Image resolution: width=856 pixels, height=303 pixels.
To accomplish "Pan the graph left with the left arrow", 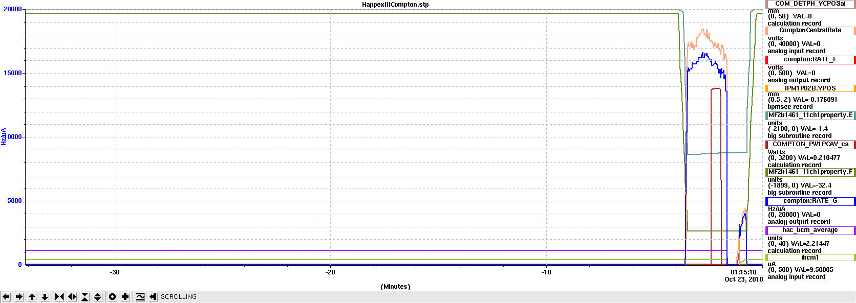I will (x=6, y=297).
